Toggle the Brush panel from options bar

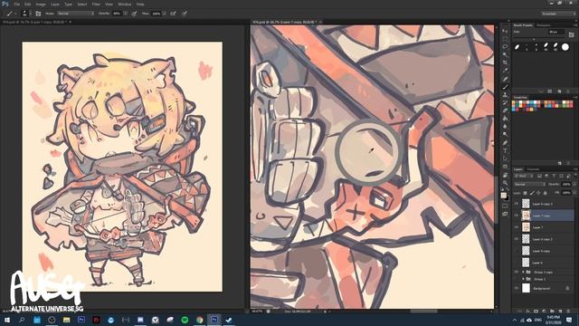[38, 14]
